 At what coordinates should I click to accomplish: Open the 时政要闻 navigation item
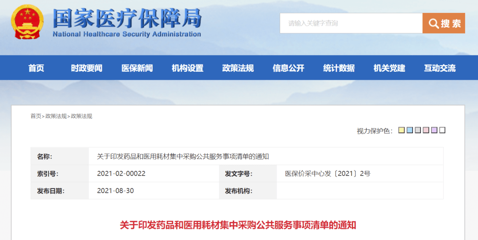pyautogui.click(x=87, y=68)
